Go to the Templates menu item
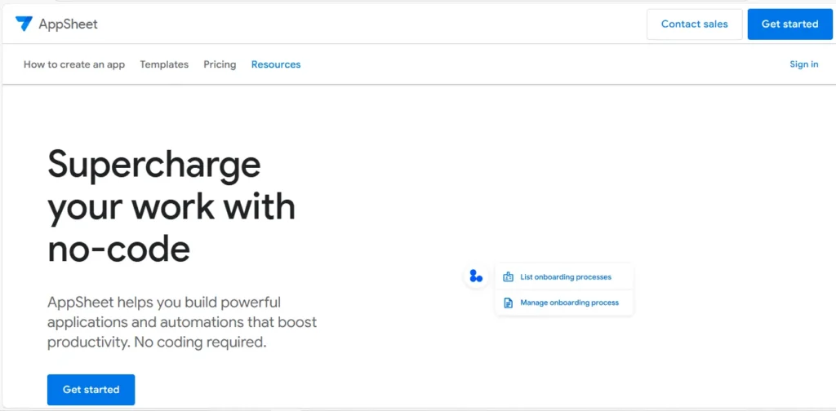The image size is (836, 411). pyautogui.click(x=164, y=64)
